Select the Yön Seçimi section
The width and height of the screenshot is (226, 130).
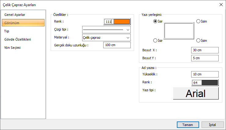tap(13, 48)
